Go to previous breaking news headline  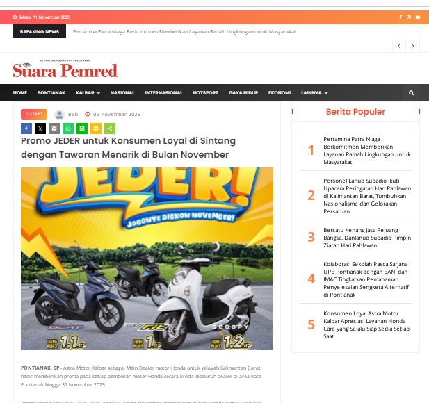point(399,46)
